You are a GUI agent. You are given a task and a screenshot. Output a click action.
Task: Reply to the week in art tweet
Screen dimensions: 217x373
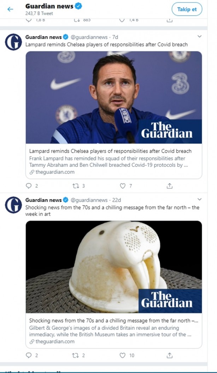click(29, 355)
